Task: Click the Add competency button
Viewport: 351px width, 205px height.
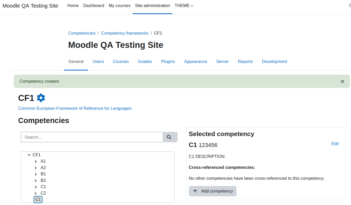Action: point(213,191)
